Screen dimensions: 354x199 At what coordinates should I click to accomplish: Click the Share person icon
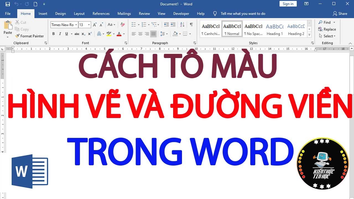pyautogui.click(x=335, y=14)
